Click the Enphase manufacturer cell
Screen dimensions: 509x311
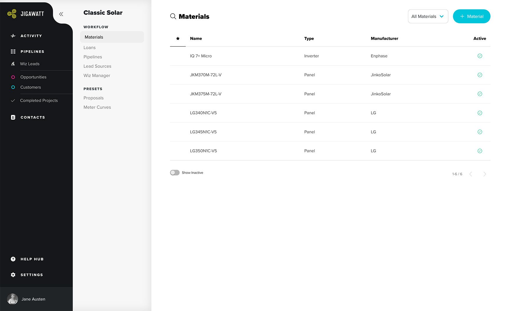coord(379,56)
